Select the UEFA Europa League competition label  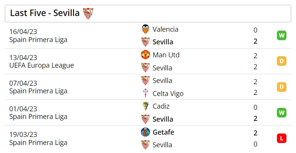pyautogui.click(x=42, y=65)
